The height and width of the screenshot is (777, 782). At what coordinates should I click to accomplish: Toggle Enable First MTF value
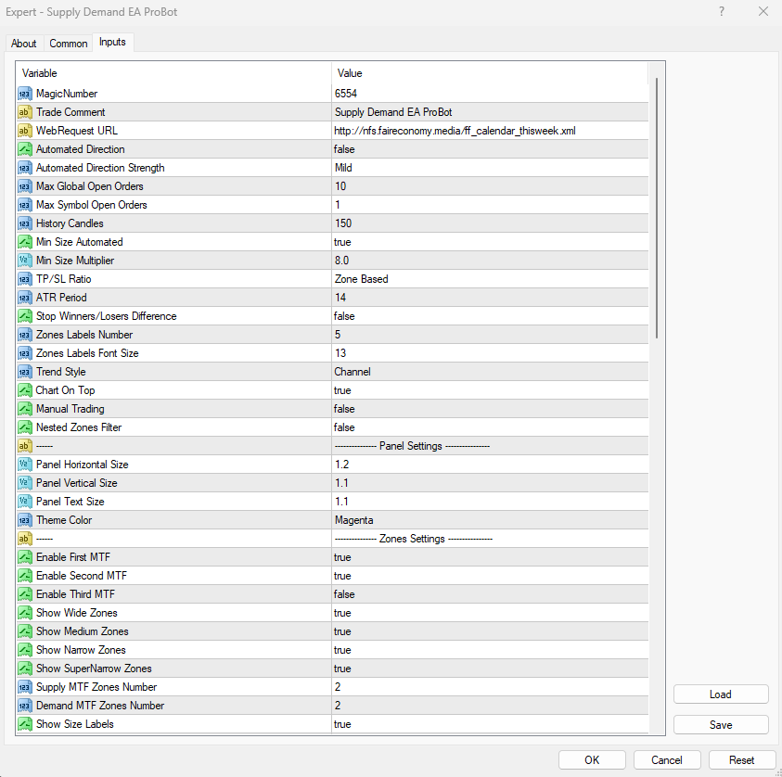tap(490, 557)
